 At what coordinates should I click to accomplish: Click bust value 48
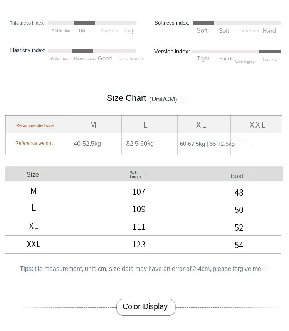coord(239,192)
